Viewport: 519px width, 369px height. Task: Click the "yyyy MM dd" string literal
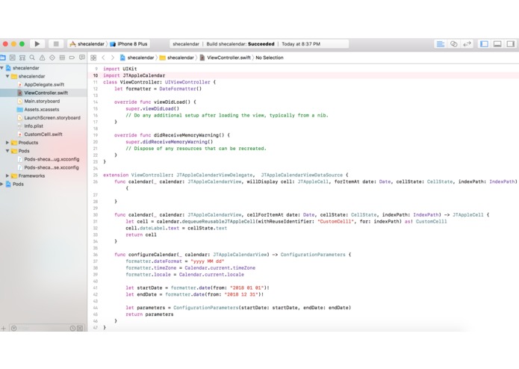pos(208,261)
